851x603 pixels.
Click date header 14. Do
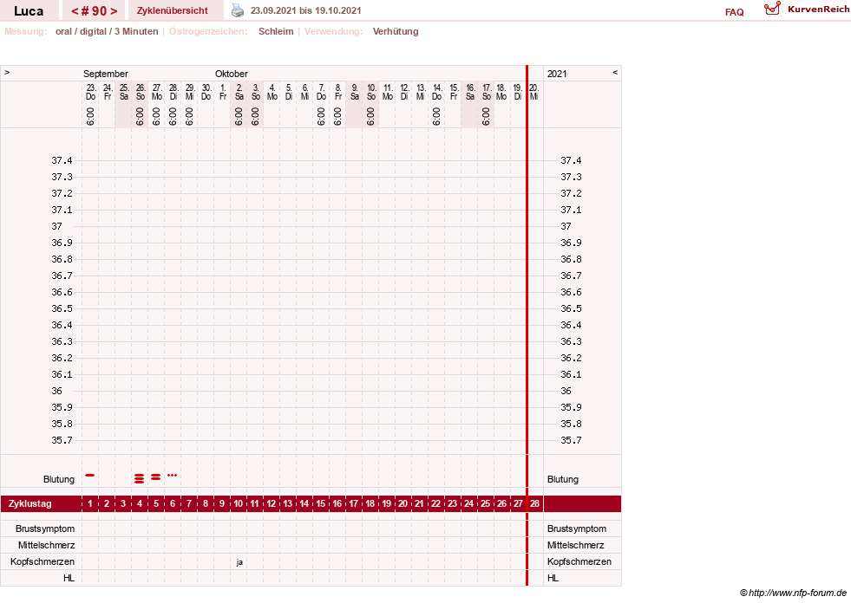pyautogui.click(x=437, y=92)
